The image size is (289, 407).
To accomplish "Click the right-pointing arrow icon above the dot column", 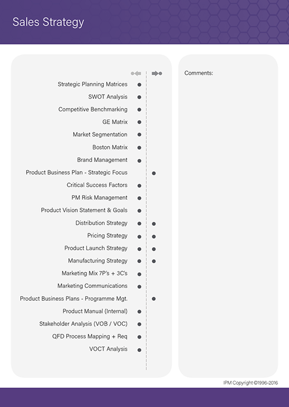I will click(x=157, y=74).
